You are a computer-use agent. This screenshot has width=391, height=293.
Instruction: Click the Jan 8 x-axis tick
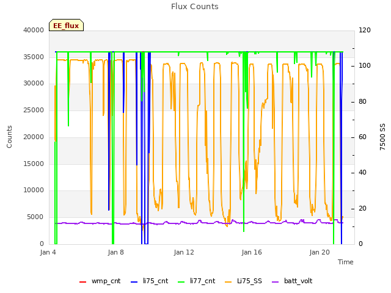(x=115, y=252)
